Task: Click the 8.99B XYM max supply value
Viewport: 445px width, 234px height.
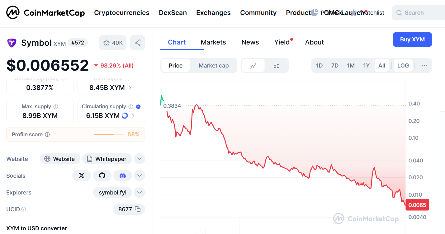Action: (x=40, y=116)
